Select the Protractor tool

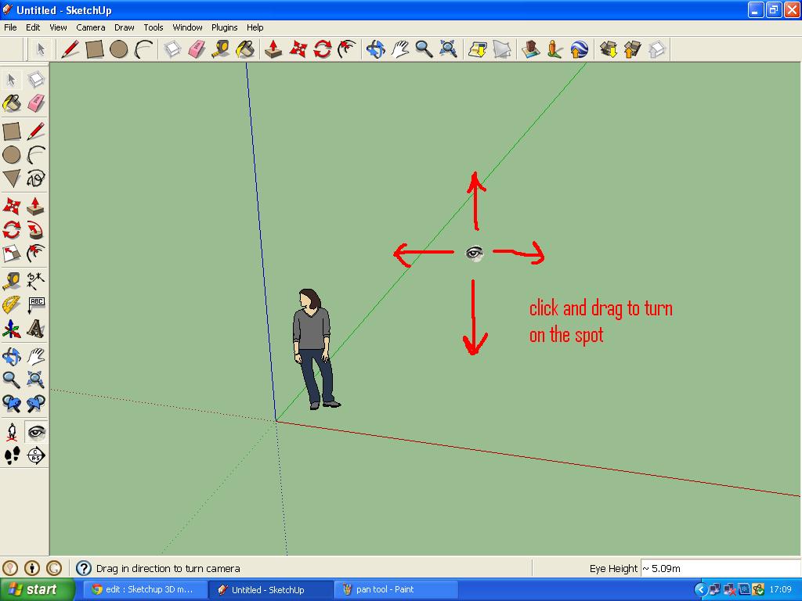(x=12, y=304)
